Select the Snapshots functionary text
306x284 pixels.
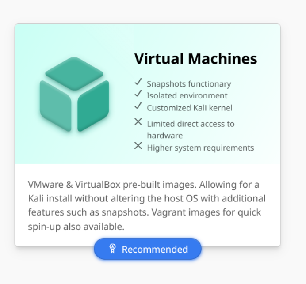point(189,84)
